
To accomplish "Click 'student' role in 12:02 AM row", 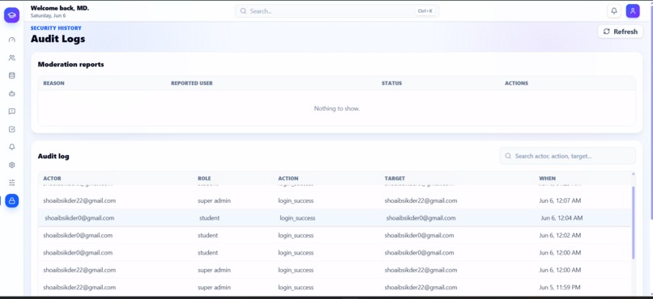I will pyautogui.click(x=207, y=235).
